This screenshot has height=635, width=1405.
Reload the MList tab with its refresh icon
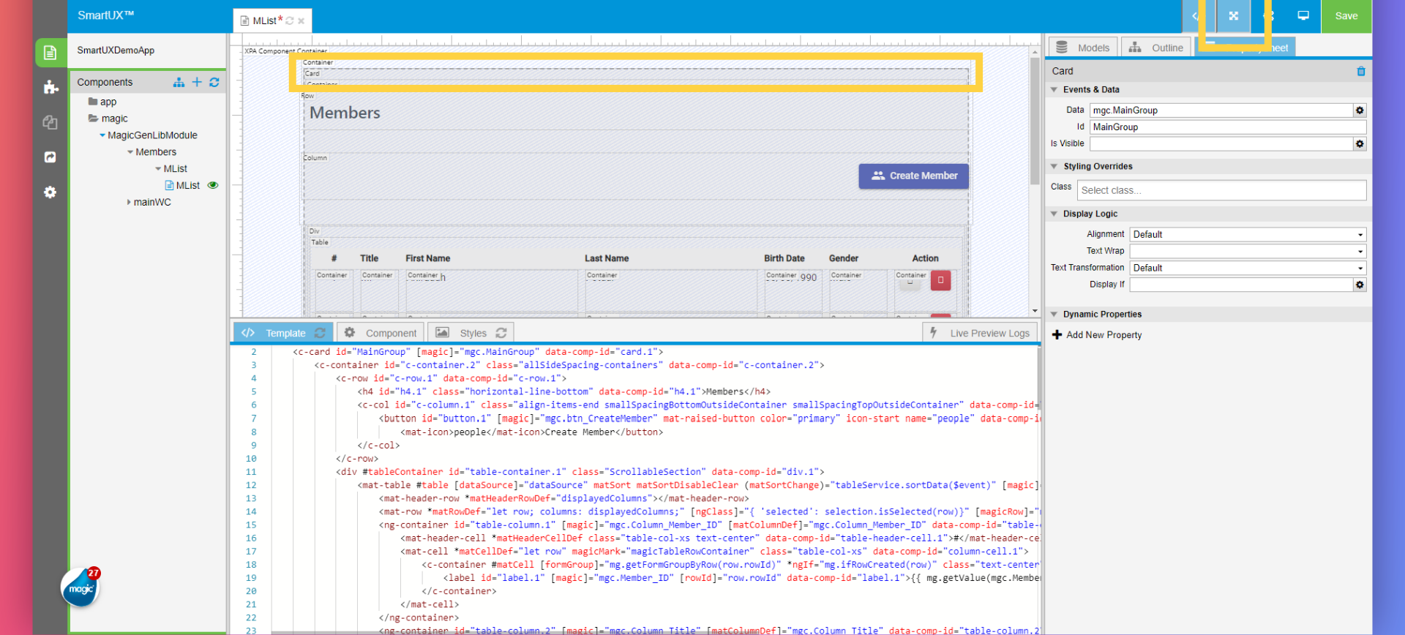point(290,21)
